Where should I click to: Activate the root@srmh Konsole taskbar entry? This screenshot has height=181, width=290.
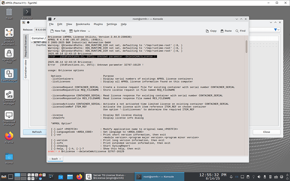(159, 176)
